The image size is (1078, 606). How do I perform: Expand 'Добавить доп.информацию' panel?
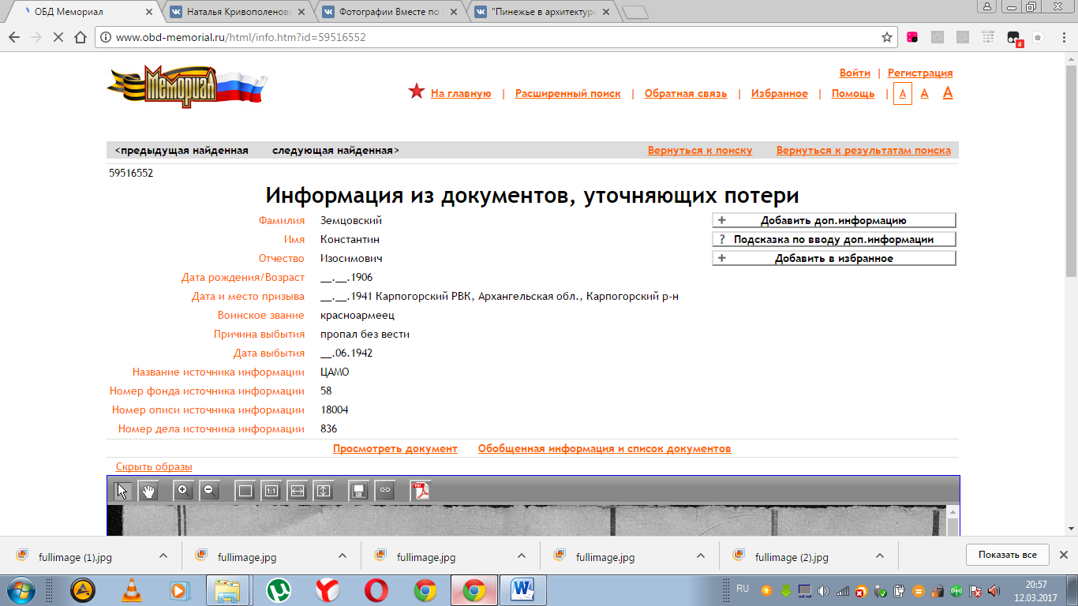834,220
